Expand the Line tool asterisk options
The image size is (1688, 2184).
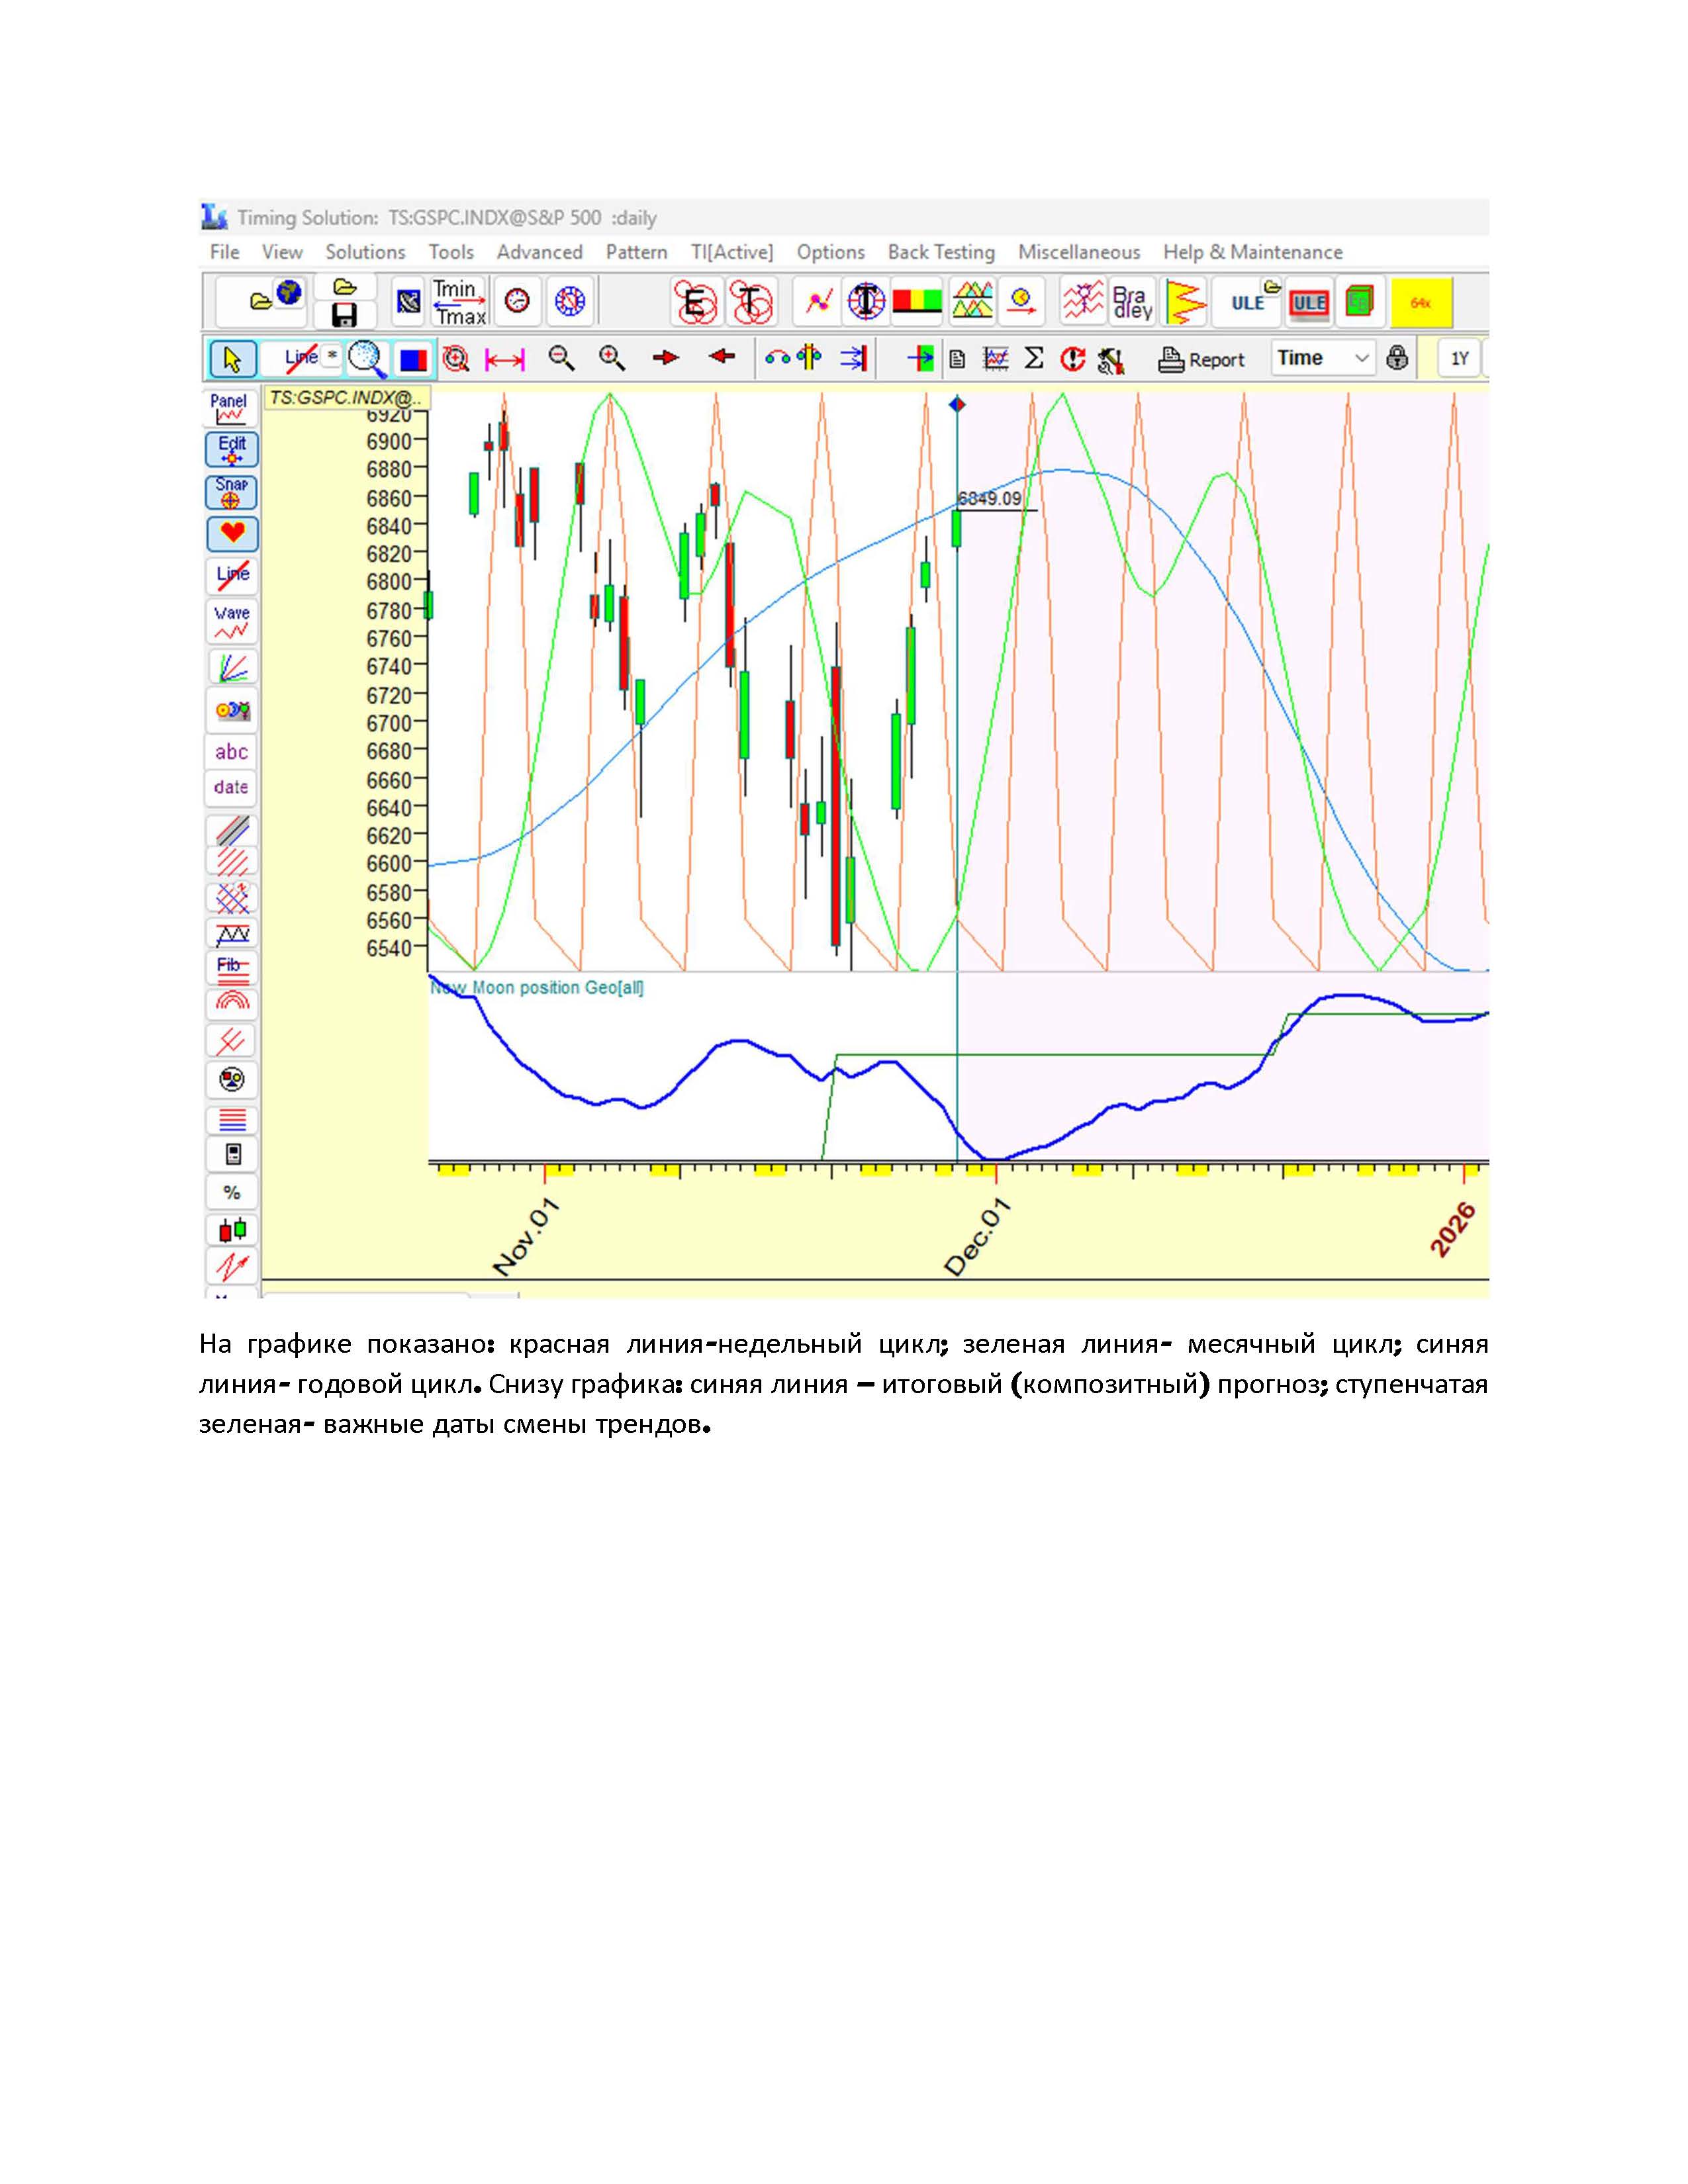tap(332, 356)
